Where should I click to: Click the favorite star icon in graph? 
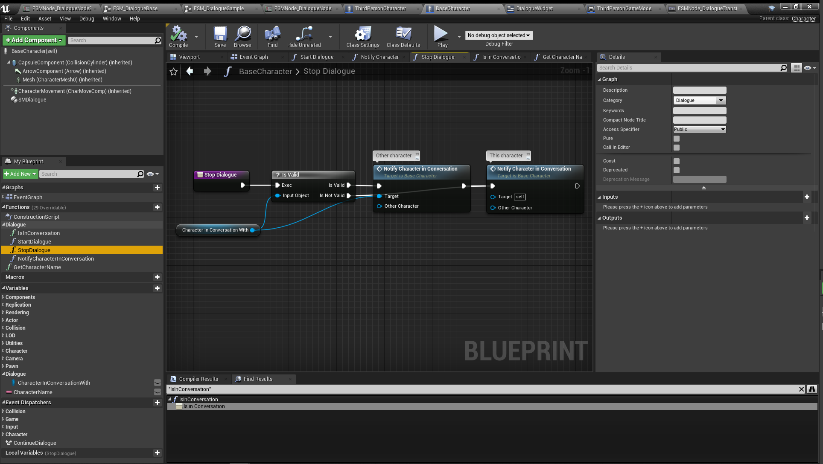174,72
